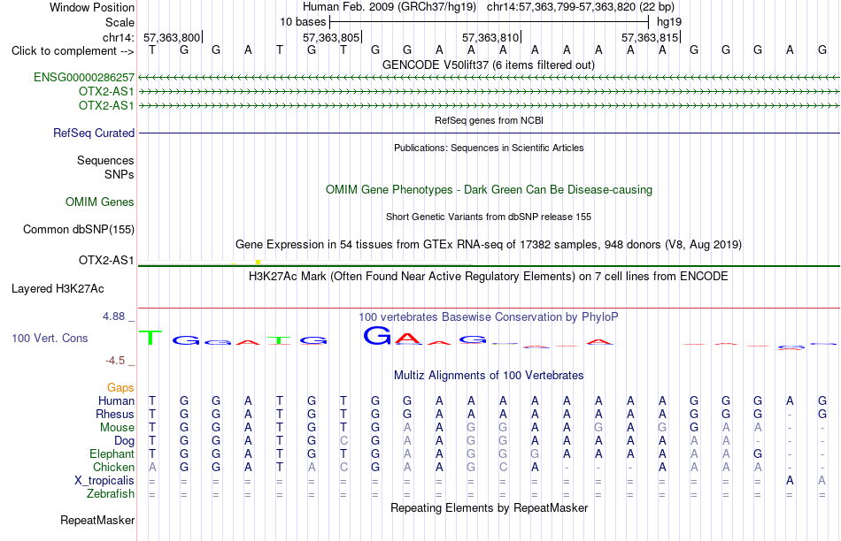Select the Common dbSNP(155) track label
Screen dimensions: 841x541
79,229
